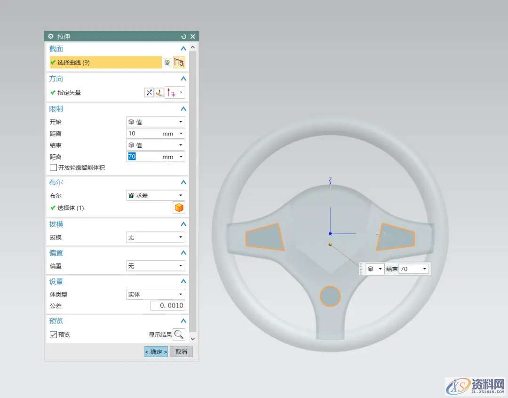The image size is (508, 398).
Task: Click the gear settings icon in 拉伸 title bar
Action: click(x=51, y=36)
